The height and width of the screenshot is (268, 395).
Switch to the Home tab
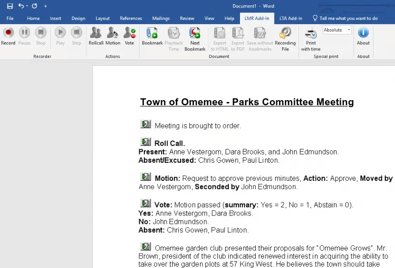[33, 19]
